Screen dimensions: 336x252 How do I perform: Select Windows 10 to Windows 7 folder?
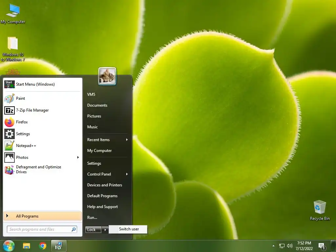click(x=13, y=49)
